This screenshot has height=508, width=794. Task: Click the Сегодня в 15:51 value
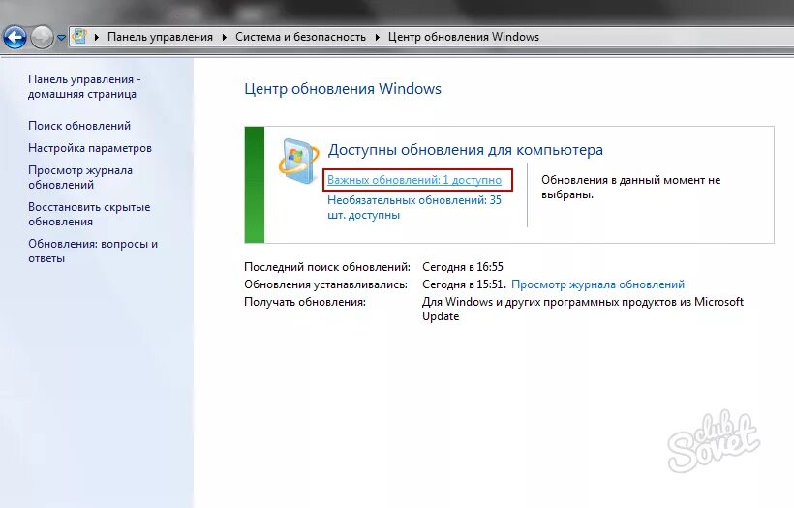coord(464,284)
